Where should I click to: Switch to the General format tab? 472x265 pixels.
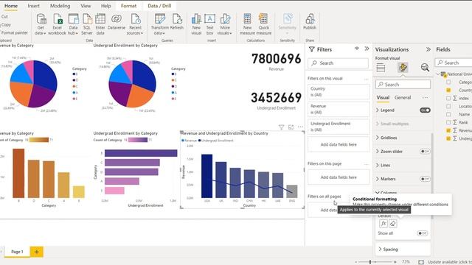403,98
